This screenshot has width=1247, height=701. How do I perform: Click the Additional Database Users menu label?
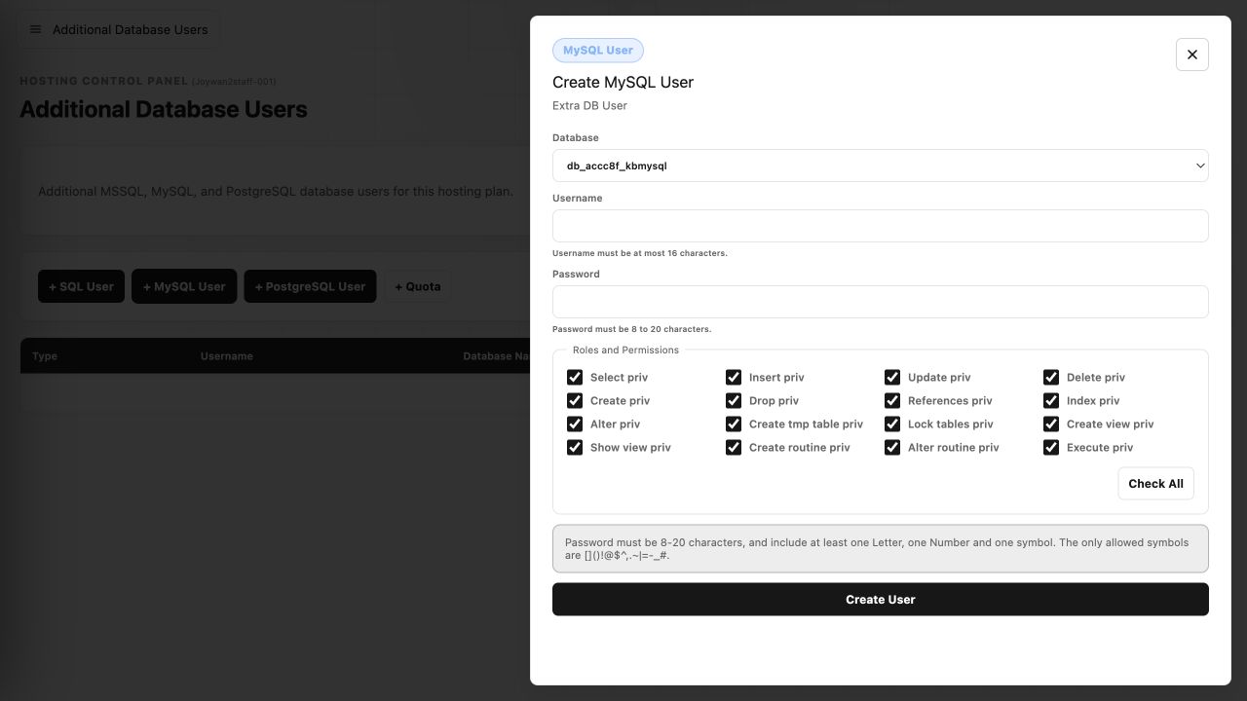(131, 29)
